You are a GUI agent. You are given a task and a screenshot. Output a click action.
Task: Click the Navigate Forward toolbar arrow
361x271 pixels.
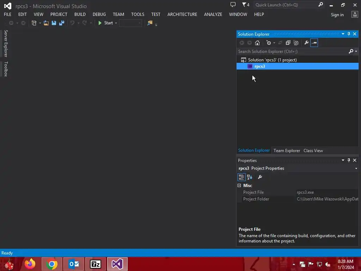pyautogui.click(x=23, y=23)
